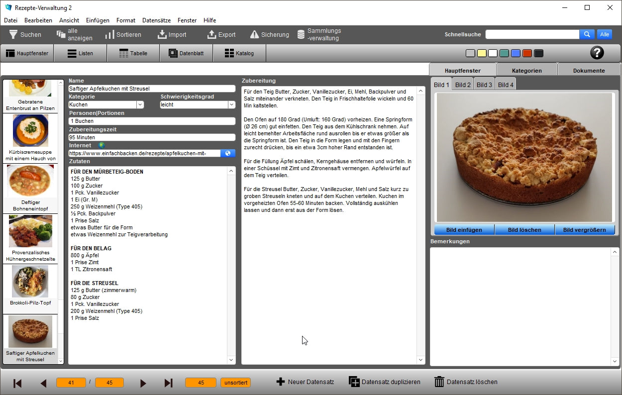The height and width of the screenshot is (395, 622).
Task: Select the Bild 2 tab
Action: click(463, 85)
